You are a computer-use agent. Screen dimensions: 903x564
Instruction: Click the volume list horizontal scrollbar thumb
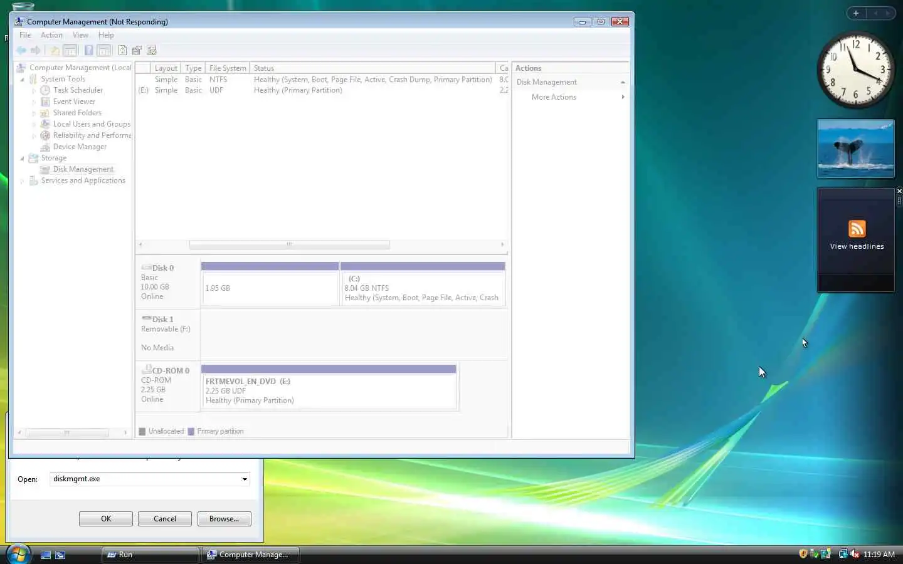[x=289, y=244]
